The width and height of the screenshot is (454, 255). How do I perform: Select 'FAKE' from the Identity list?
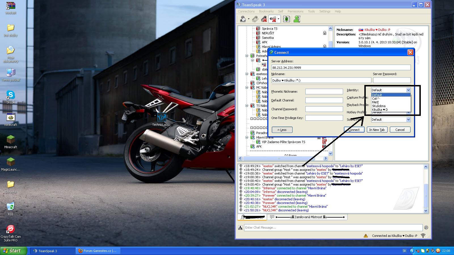pyautogui.click(x=375, y=102)
